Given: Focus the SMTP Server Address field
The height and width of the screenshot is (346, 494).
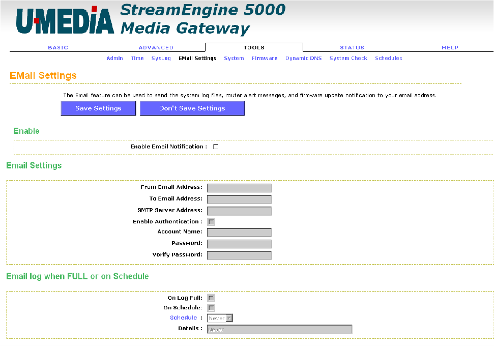Looking at the screenshot, I should click(x=239, y=211).
